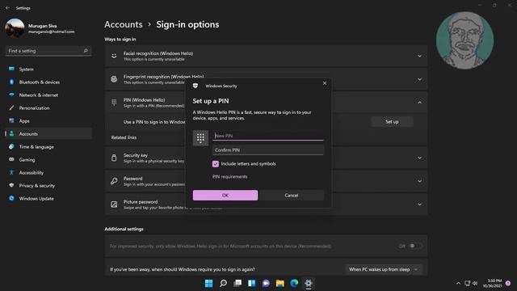
Task: Open the PIN requirements link
Action: click(229, 176)
